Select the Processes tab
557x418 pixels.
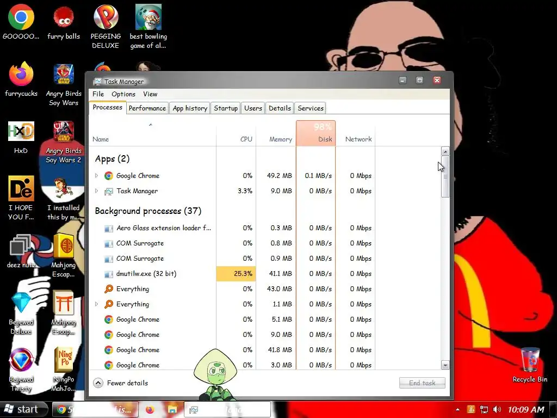pos(107,107)
